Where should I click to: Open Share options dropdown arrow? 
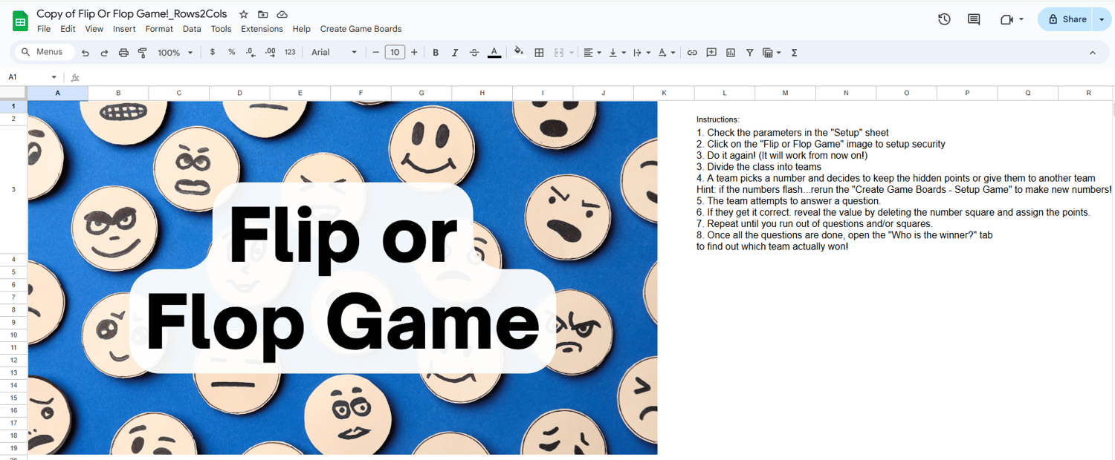coord(1102,19)
